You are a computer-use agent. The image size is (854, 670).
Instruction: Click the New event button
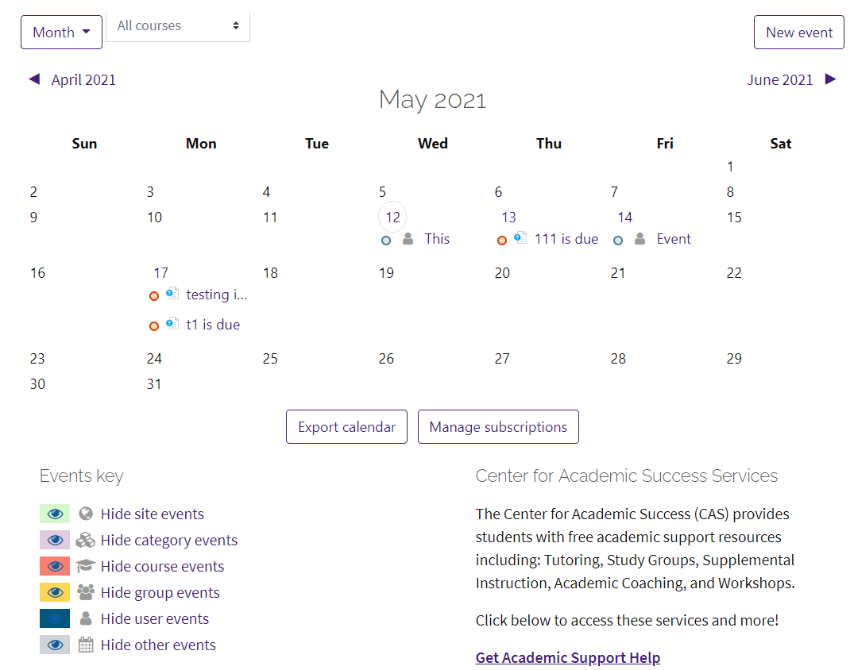pos(798,32)
